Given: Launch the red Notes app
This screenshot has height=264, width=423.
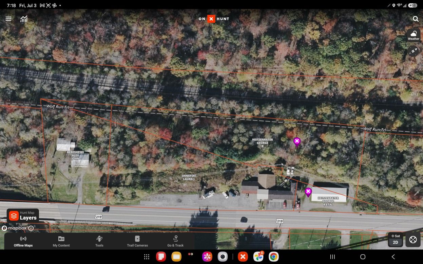Looking at the screenshot, I should [161, 257].
